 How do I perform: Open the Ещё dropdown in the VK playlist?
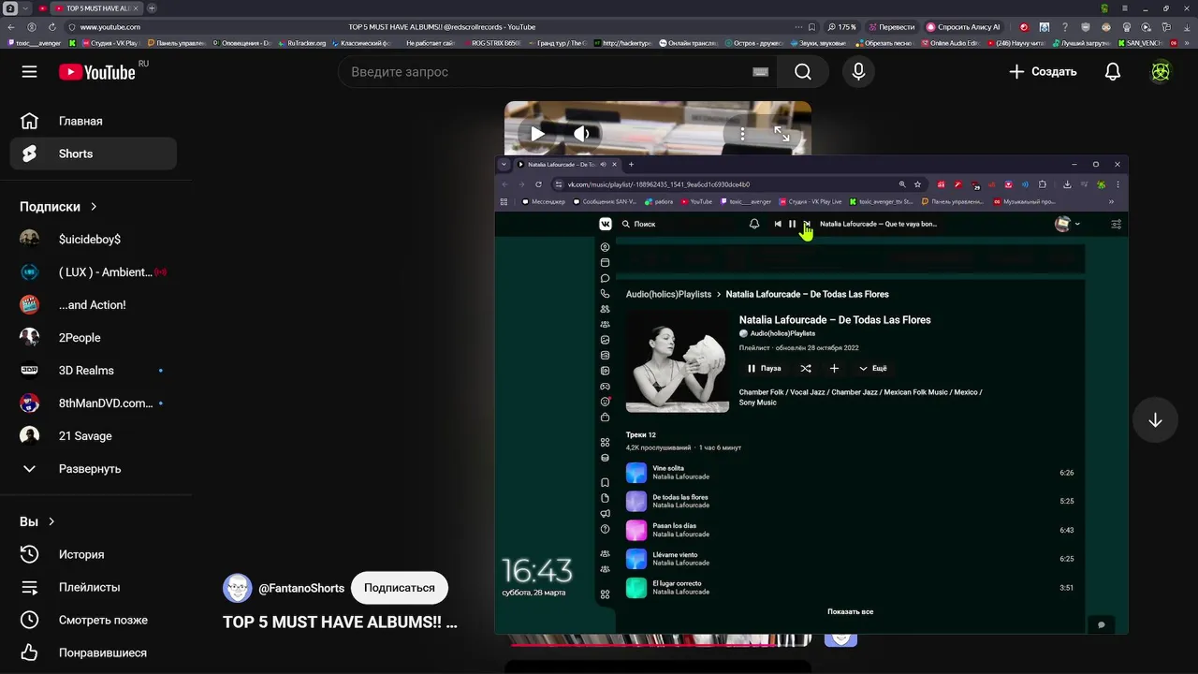(x=873, y=368)
